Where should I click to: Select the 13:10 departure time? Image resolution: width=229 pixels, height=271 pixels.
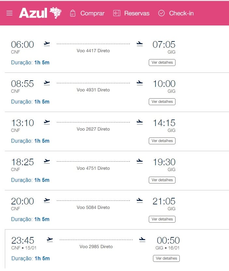pos(23,123)
